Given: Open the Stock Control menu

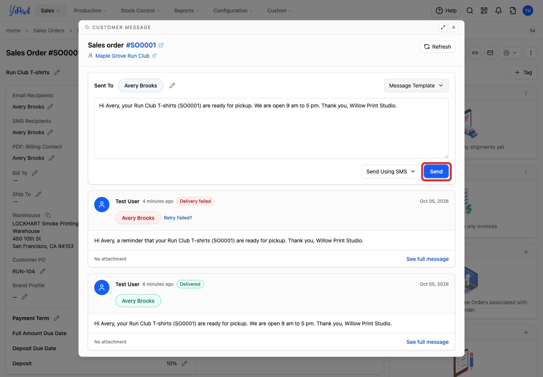Looking at the screenshot, I should (140, 11).
